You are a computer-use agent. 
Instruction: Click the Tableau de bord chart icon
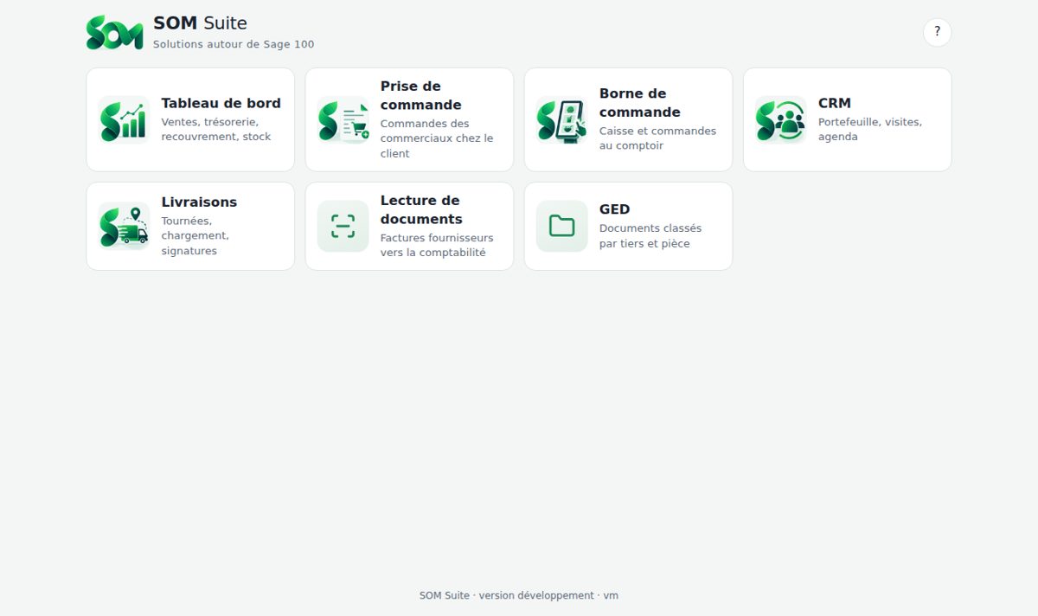click(124, 120)
